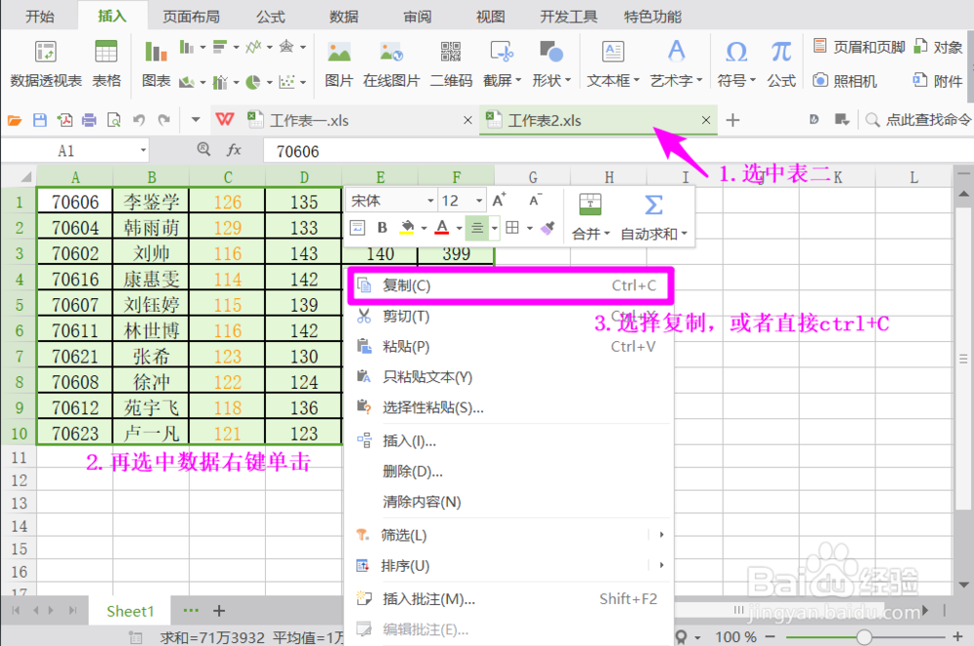Open the 数据 (Data) ribbon tab
Image resolution: width=974 pixels, height=646 pixels.
coord(344,17)
